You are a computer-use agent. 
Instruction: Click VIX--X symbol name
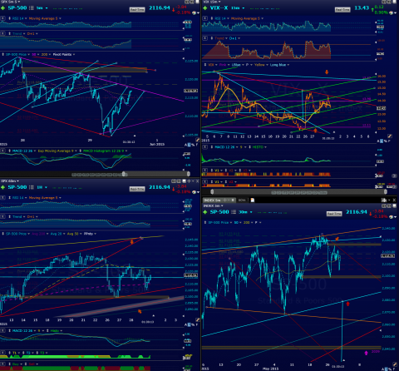(219, 8)
